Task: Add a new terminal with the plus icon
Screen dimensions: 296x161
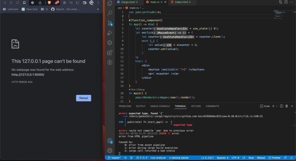Action: [273, 106]
